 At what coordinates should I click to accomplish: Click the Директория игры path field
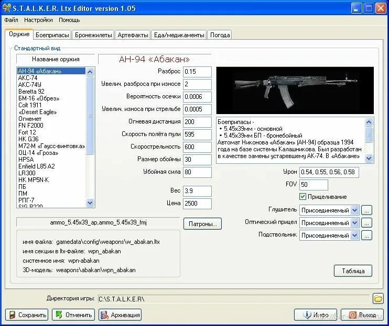coord(234,299)
